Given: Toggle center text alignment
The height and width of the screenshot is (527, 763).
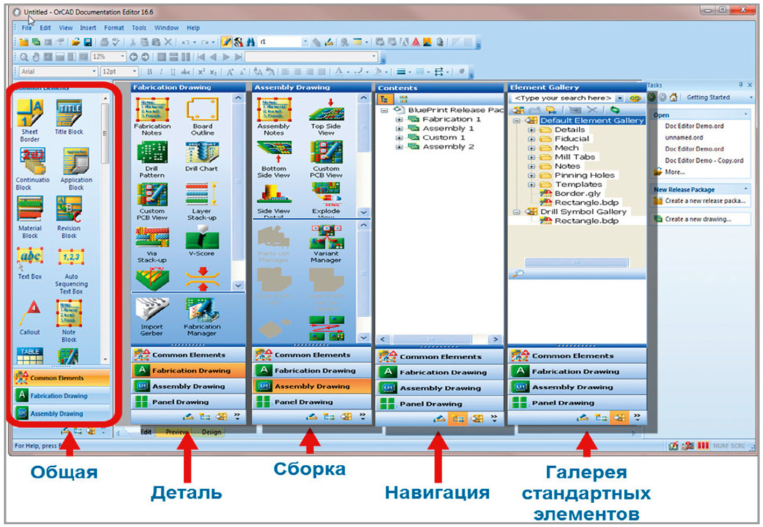Looking at the screenshot, I should coord(297,72).
